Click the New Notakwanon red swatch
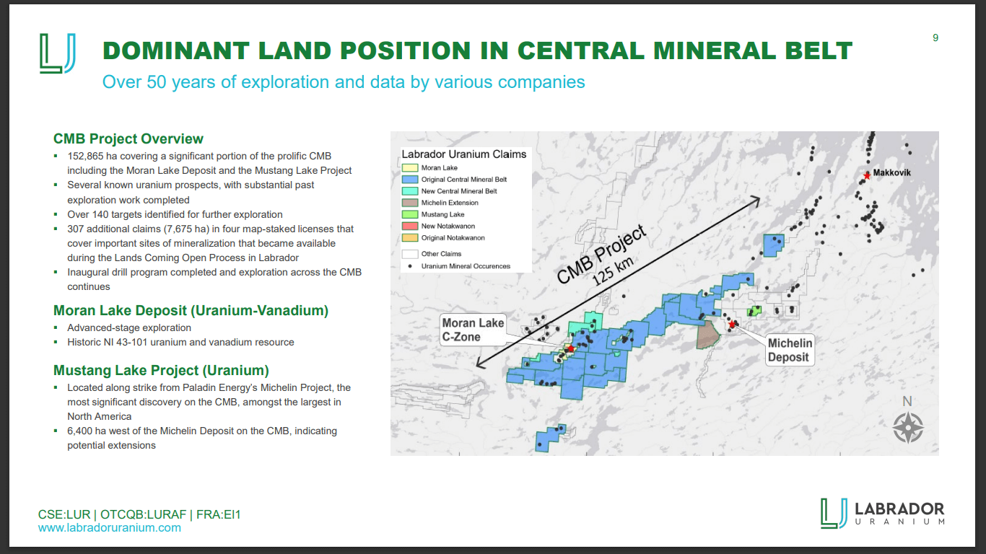Screen dimensions: 986x554 coord(409,226)
